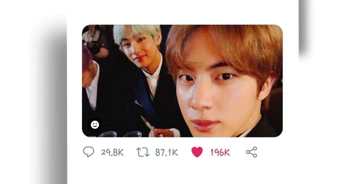Click the retweet arrows icon
The height and width of the screenshot is (184, 361).
[143, 152]
